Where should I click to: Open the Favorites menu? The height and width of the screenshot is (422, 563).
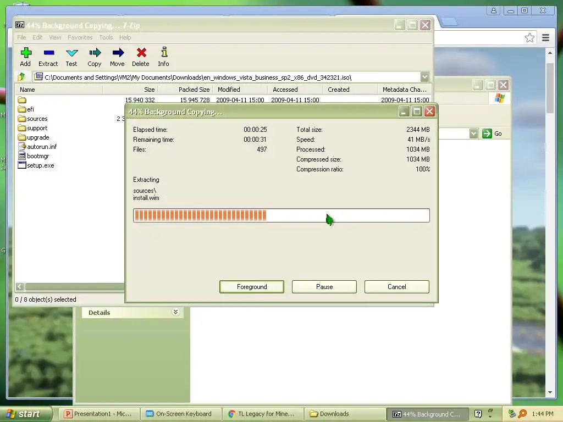(80, 37)
